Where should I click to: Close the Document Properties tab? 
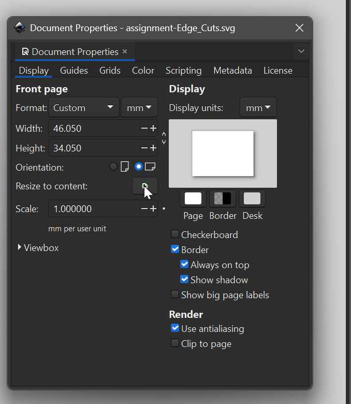click(125, 51)
